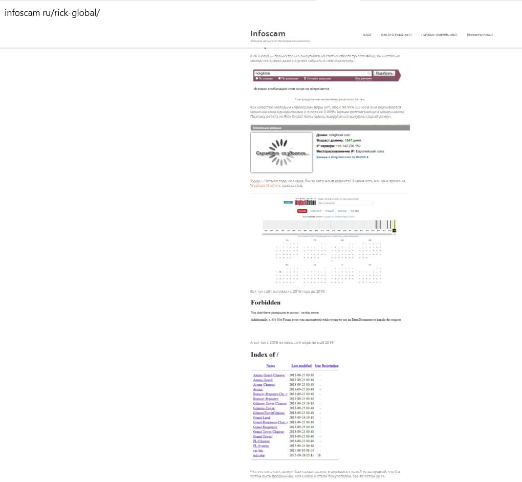Image resolution: width=522 pixels, height=482 pixels.
Task: Click the loading screenshot thumbnail
Action: tap(281, 152)
